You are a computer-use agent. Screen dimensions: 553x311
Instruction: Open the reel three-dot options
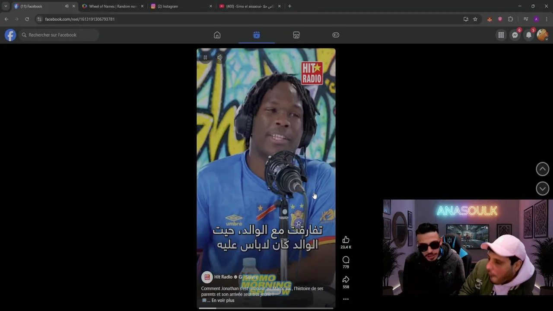pyautogui.click(x=346, y=299)
